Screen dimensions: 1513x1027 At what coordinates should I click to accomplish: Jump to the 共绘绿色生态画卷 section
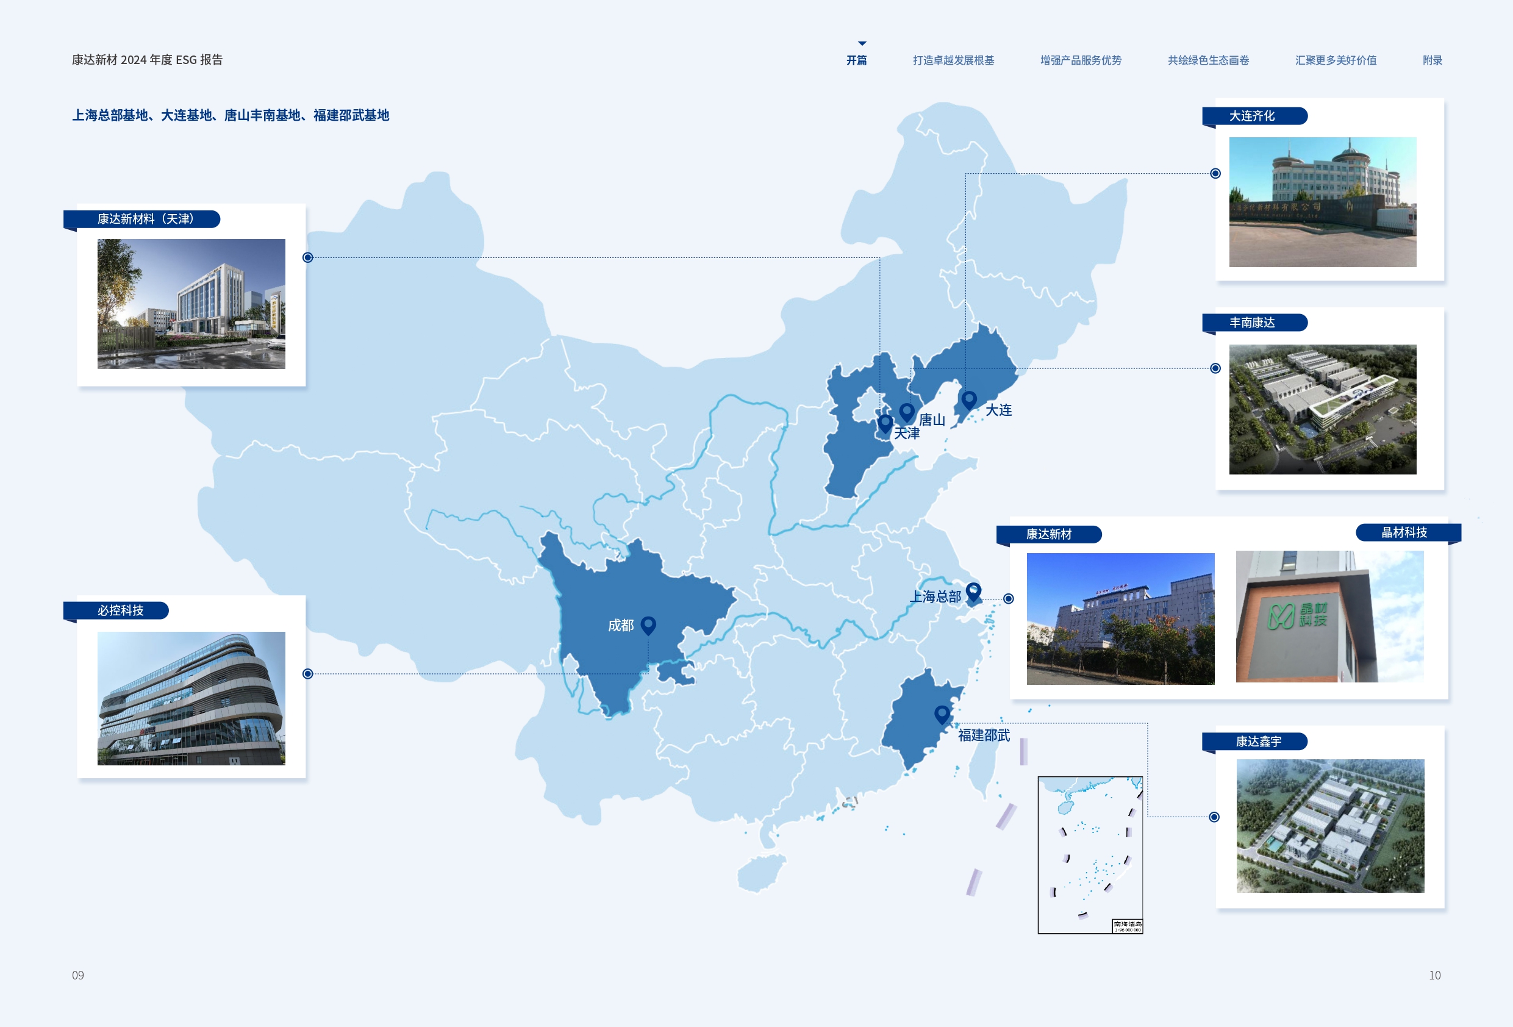(x=1208, y=60)
